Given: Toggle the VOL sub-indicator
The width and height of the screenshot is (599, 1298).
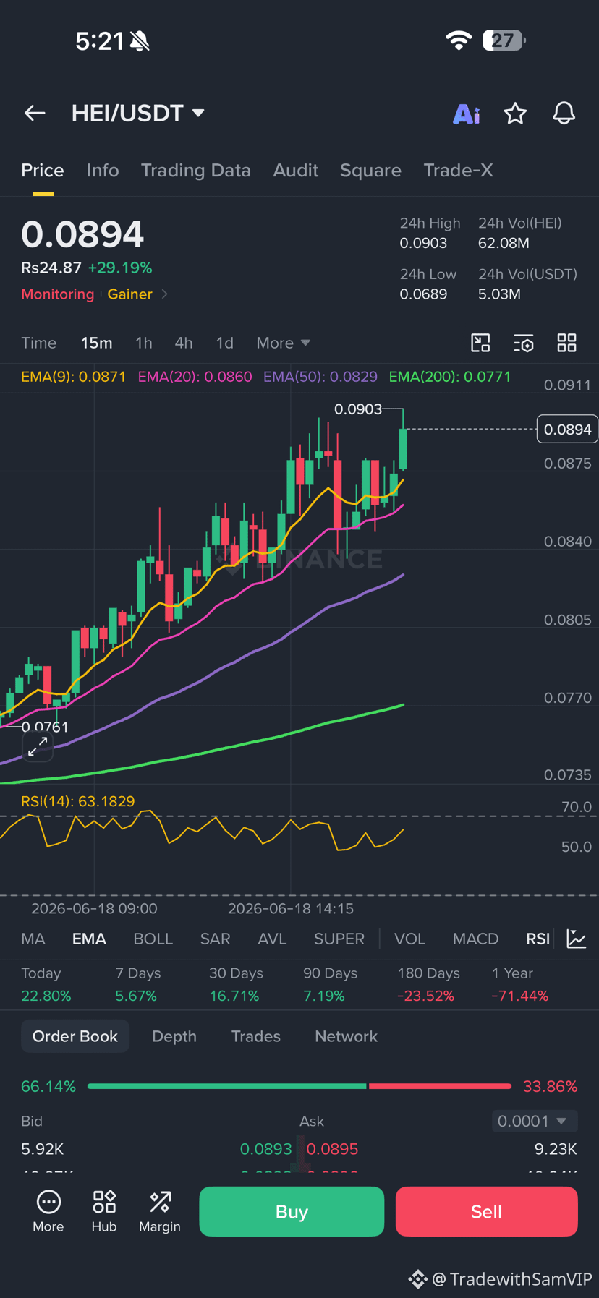Looking at the screenshot, I should pos(410,939).
